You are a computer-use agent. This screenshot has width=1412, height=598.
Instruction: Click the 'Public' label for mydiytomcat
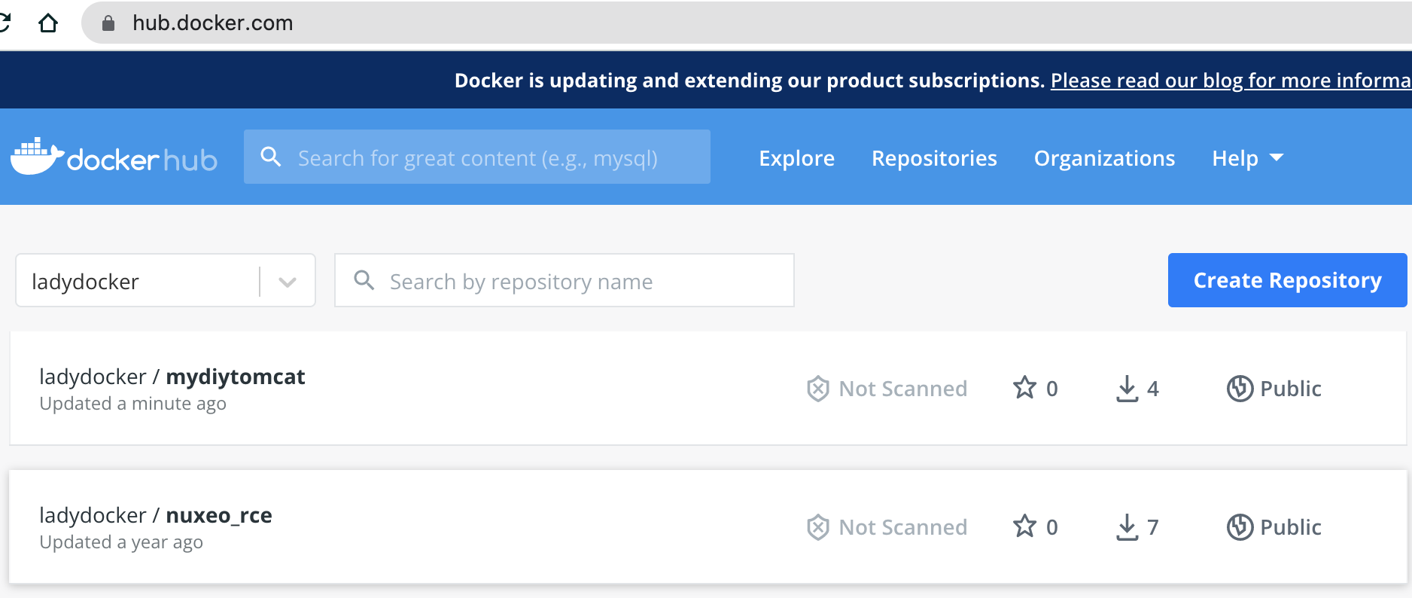coord(1291,389)
